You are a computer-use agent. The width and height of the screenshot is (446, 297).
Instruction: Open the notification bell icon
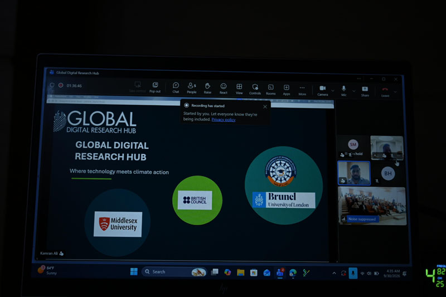[x=405, y=274]
